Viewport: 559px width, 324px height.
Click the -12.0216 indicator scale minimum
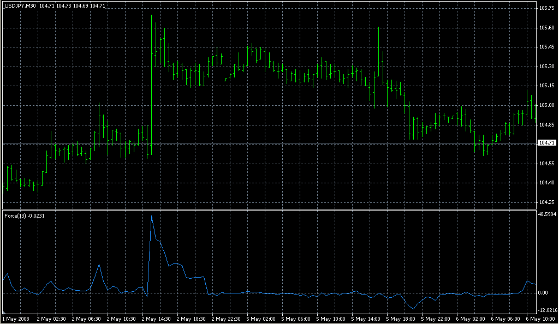point(548,310)
